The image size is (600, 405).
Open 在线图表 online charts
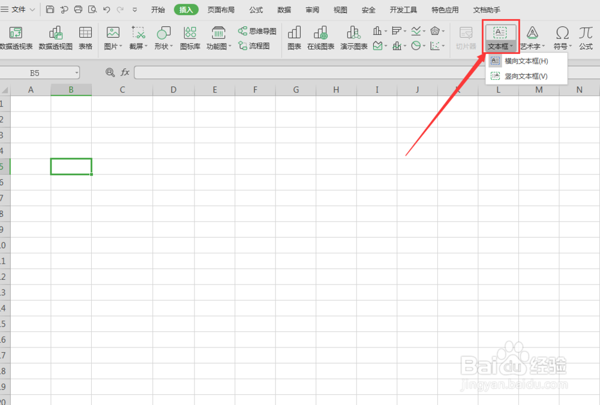[x=320, y=38]
